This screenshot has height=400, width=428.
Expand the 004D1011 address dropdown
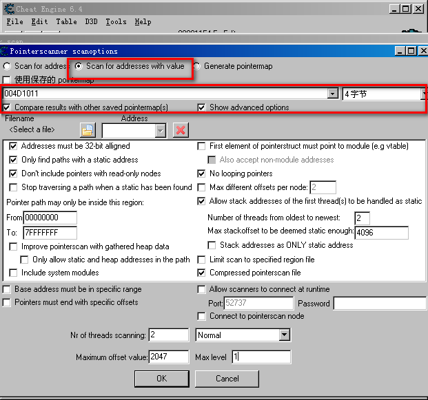coord(333,94)
